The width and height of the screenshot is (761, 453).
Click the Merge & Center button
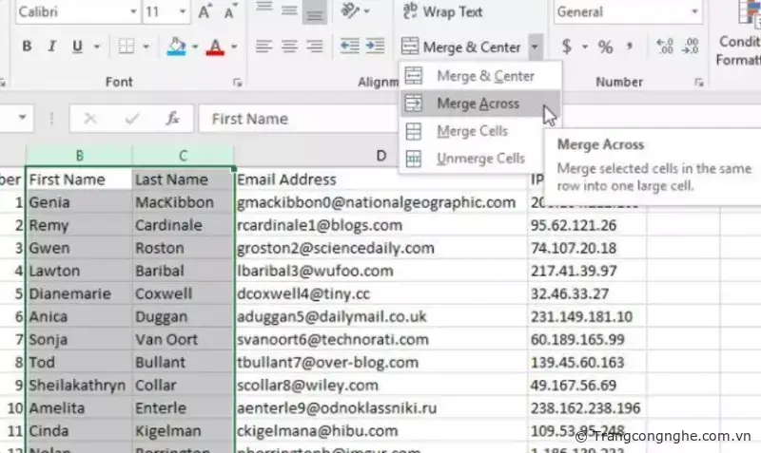click(x=462, y=47)
